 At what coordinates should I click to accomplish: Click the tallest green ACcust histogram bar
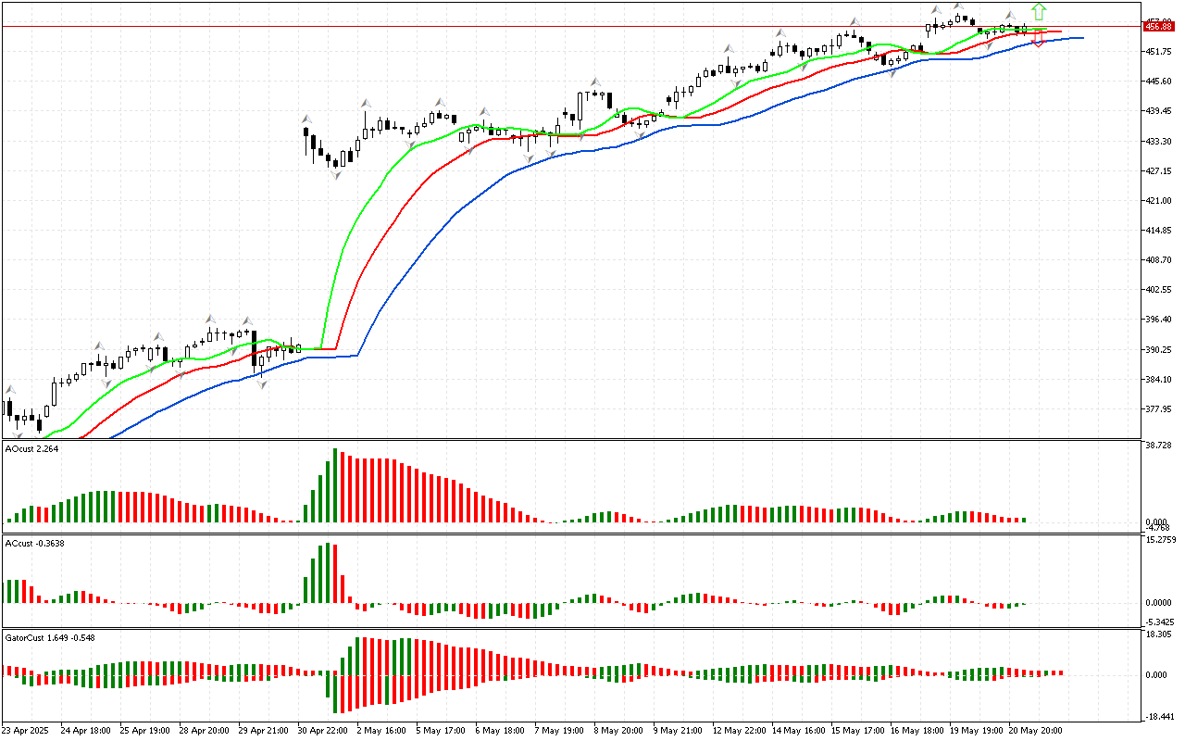pos(328,573)
